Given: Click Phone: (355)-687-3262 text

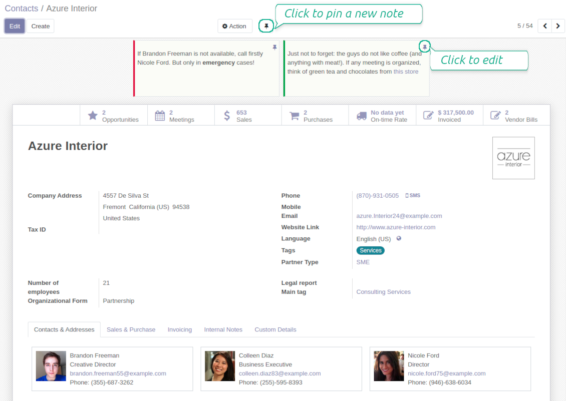Looking at the screenshot, I should pos(102,382).
